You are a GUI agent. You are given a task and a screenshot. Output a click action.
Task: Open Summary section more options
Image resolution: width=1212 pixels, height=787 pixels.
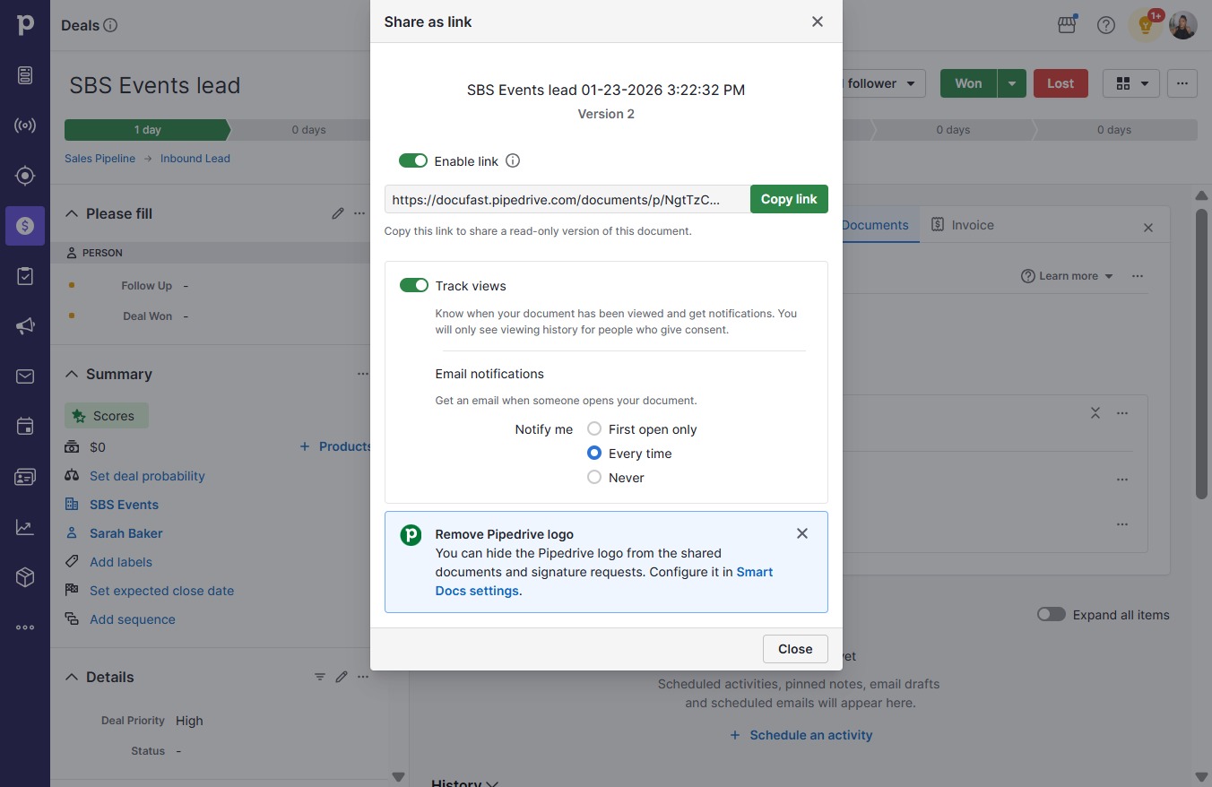(363, 374)
